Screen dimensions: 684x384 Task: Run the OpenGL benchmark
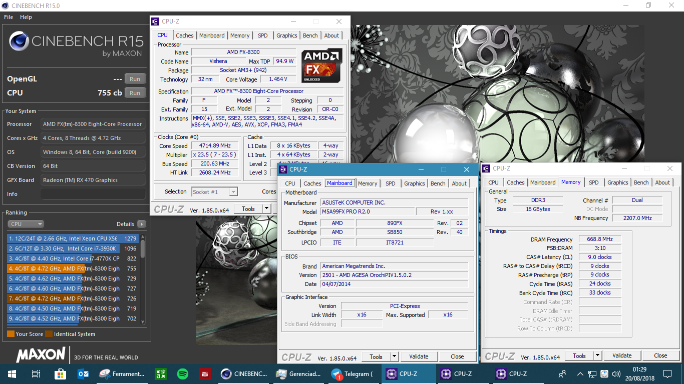(135, 79)
